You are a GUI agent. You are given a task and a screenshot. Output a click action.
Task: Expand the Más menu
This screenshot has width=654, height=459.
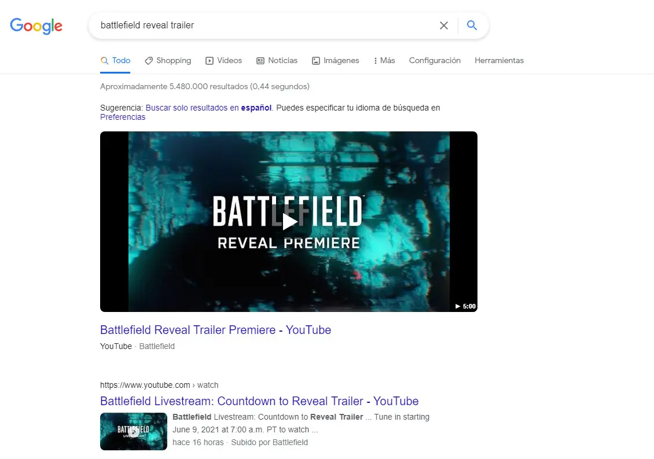pyautogui.click(x=384, y=61)
